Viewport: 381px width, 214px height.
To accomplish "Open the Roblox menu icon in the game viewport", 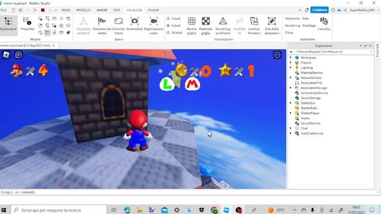I will click(6, 55).
